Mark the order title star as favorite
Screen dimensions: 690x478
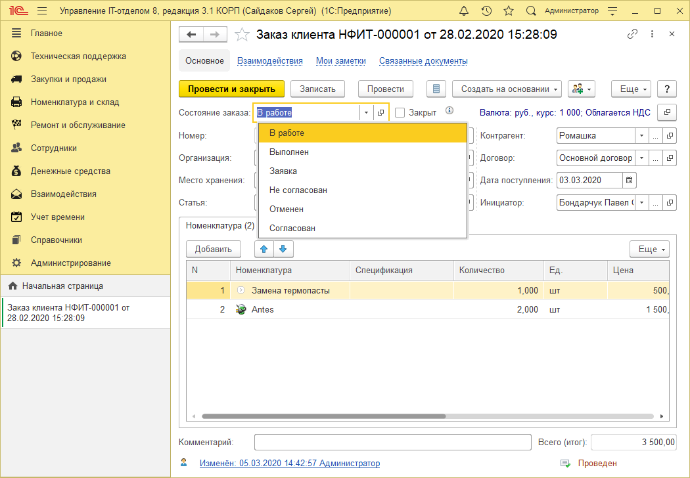coord(242,34)
